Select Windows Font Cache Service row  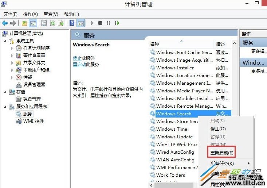click(x=190, y=52)
